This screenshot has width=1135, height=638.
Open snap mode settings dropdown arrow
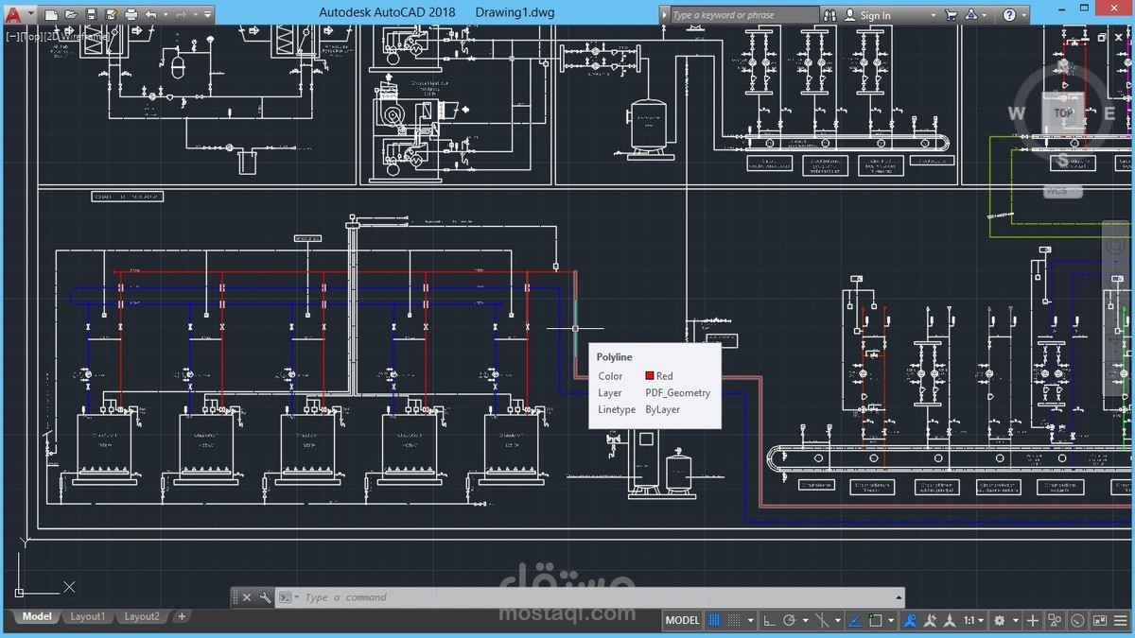tap(751, 621)
